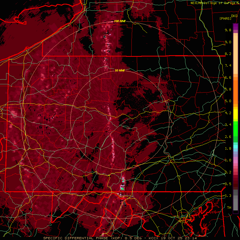Click the cyan segment of the color scale
240x240 pixels.
[x=235, y=147]
